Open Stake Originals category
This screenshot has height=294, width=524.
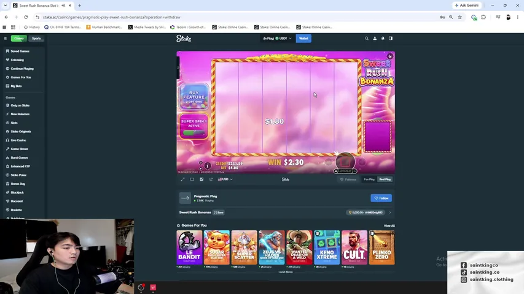click(x=21, y=131)
